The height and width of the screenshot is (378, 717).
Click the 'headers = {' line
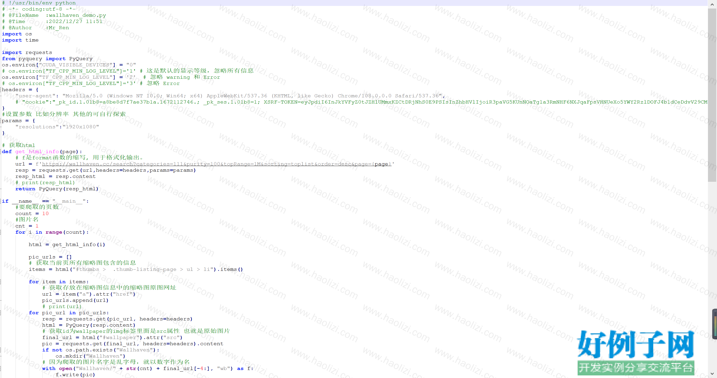pyautogui.click(x=20, y=90)
